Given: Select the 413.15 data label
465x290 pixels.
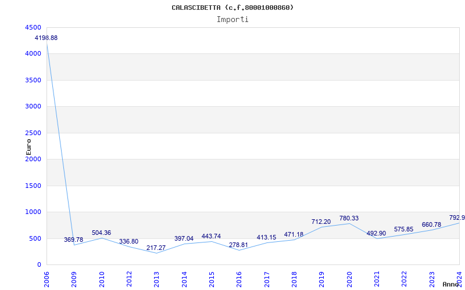Looking at the screenshot, I should [266, 237].
